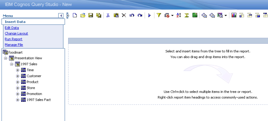Screen dimensions: 268x121
Task: Run the report with the blue play arrow
Action: 150,16
